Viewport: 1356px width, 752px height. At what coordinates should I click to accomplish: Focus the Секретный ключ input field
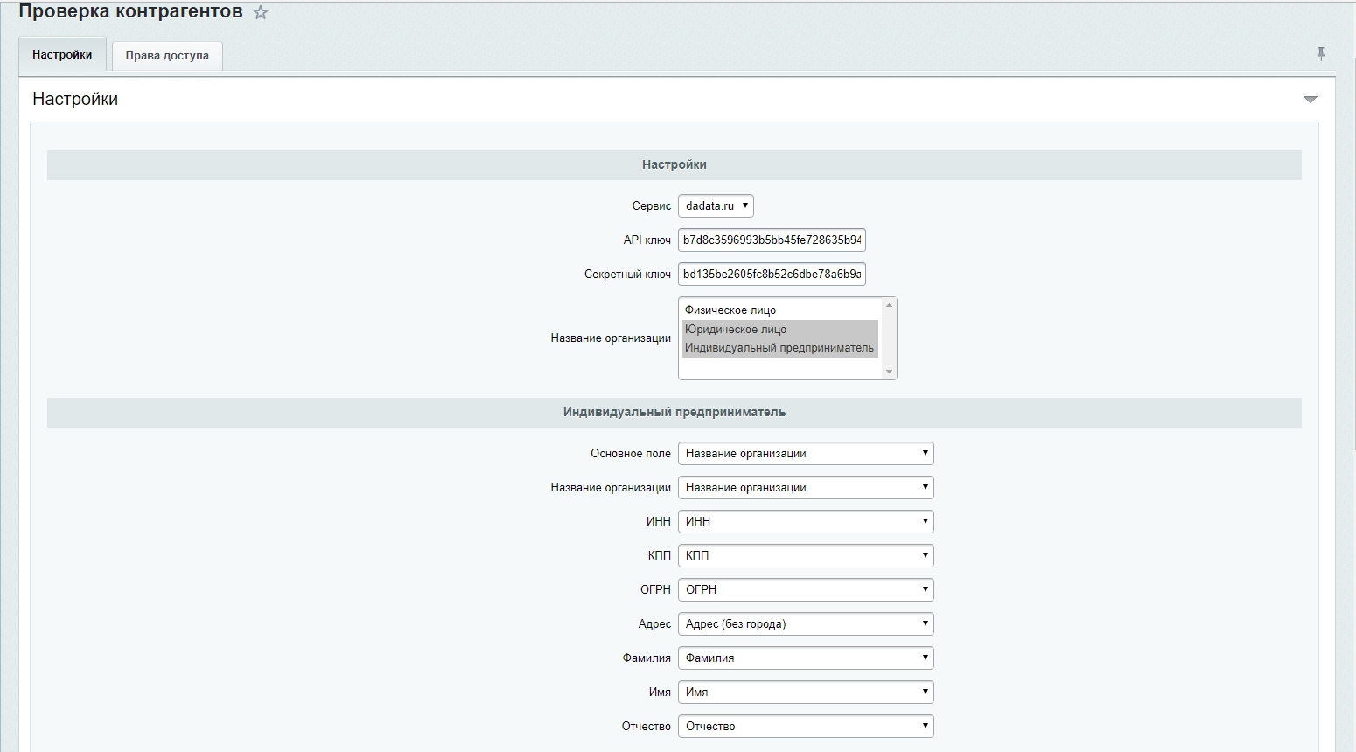772,275
